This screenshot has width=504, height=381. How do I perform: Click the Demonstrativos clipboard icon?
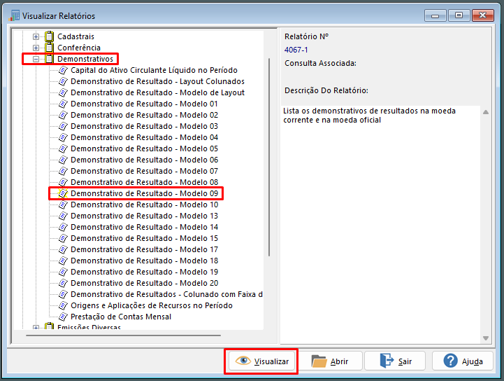[49, 59]
